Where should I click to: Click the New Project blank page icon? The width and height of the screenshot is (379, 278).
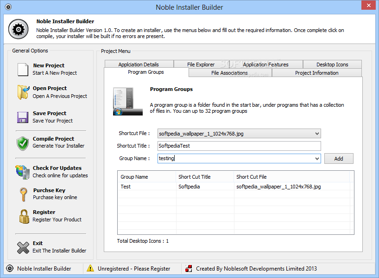pyautogui.click(x=23, y=70)
